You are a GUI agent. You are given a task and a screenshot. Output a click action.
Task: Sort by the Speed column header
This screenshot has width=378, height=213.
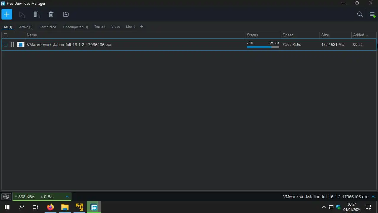click(300, 35)
